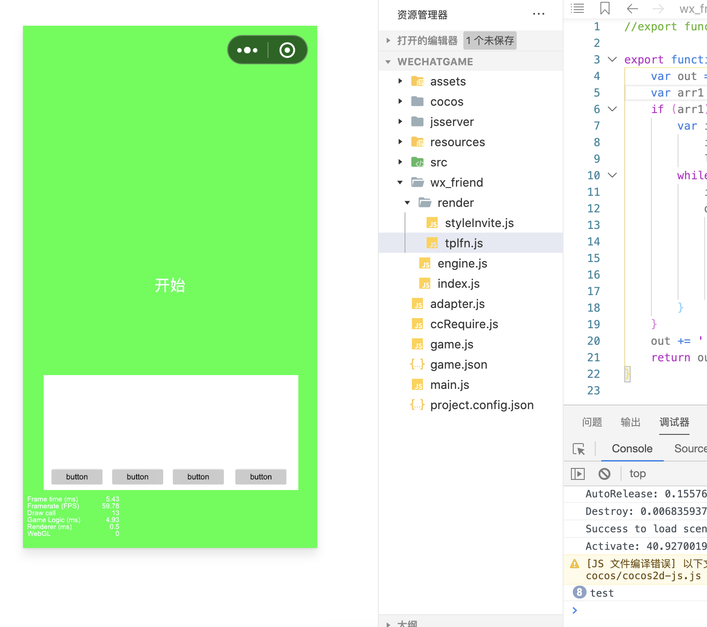Expand the assets folder arrow
Screen dimensions: 707x627
click(x=400, y=81)
